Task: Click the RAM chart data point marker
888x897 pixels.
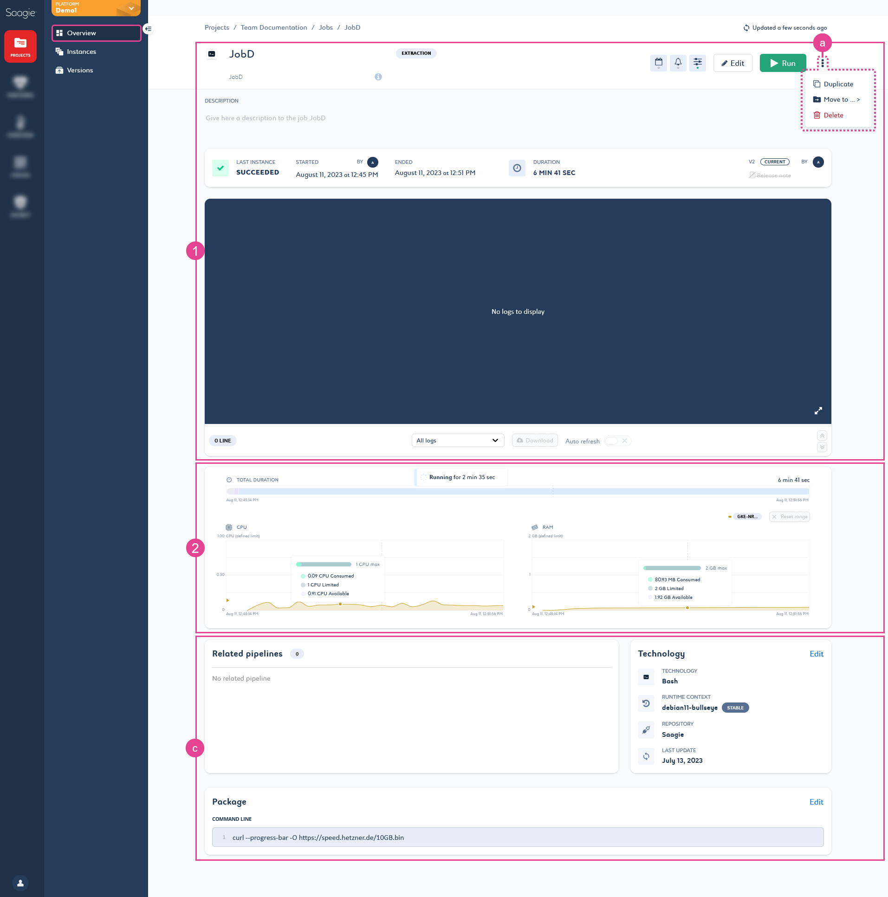Action: click(687, 608)
